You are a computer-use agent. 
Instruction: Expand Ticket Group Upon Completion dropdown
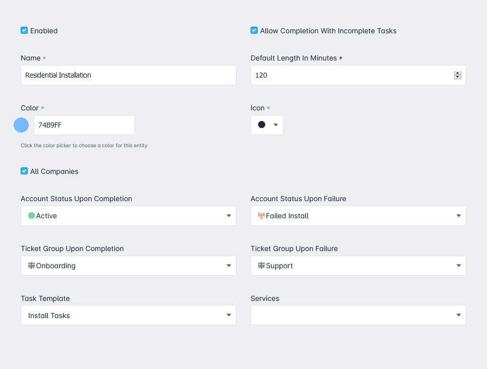pyautogui.click(x=128, y=266)
